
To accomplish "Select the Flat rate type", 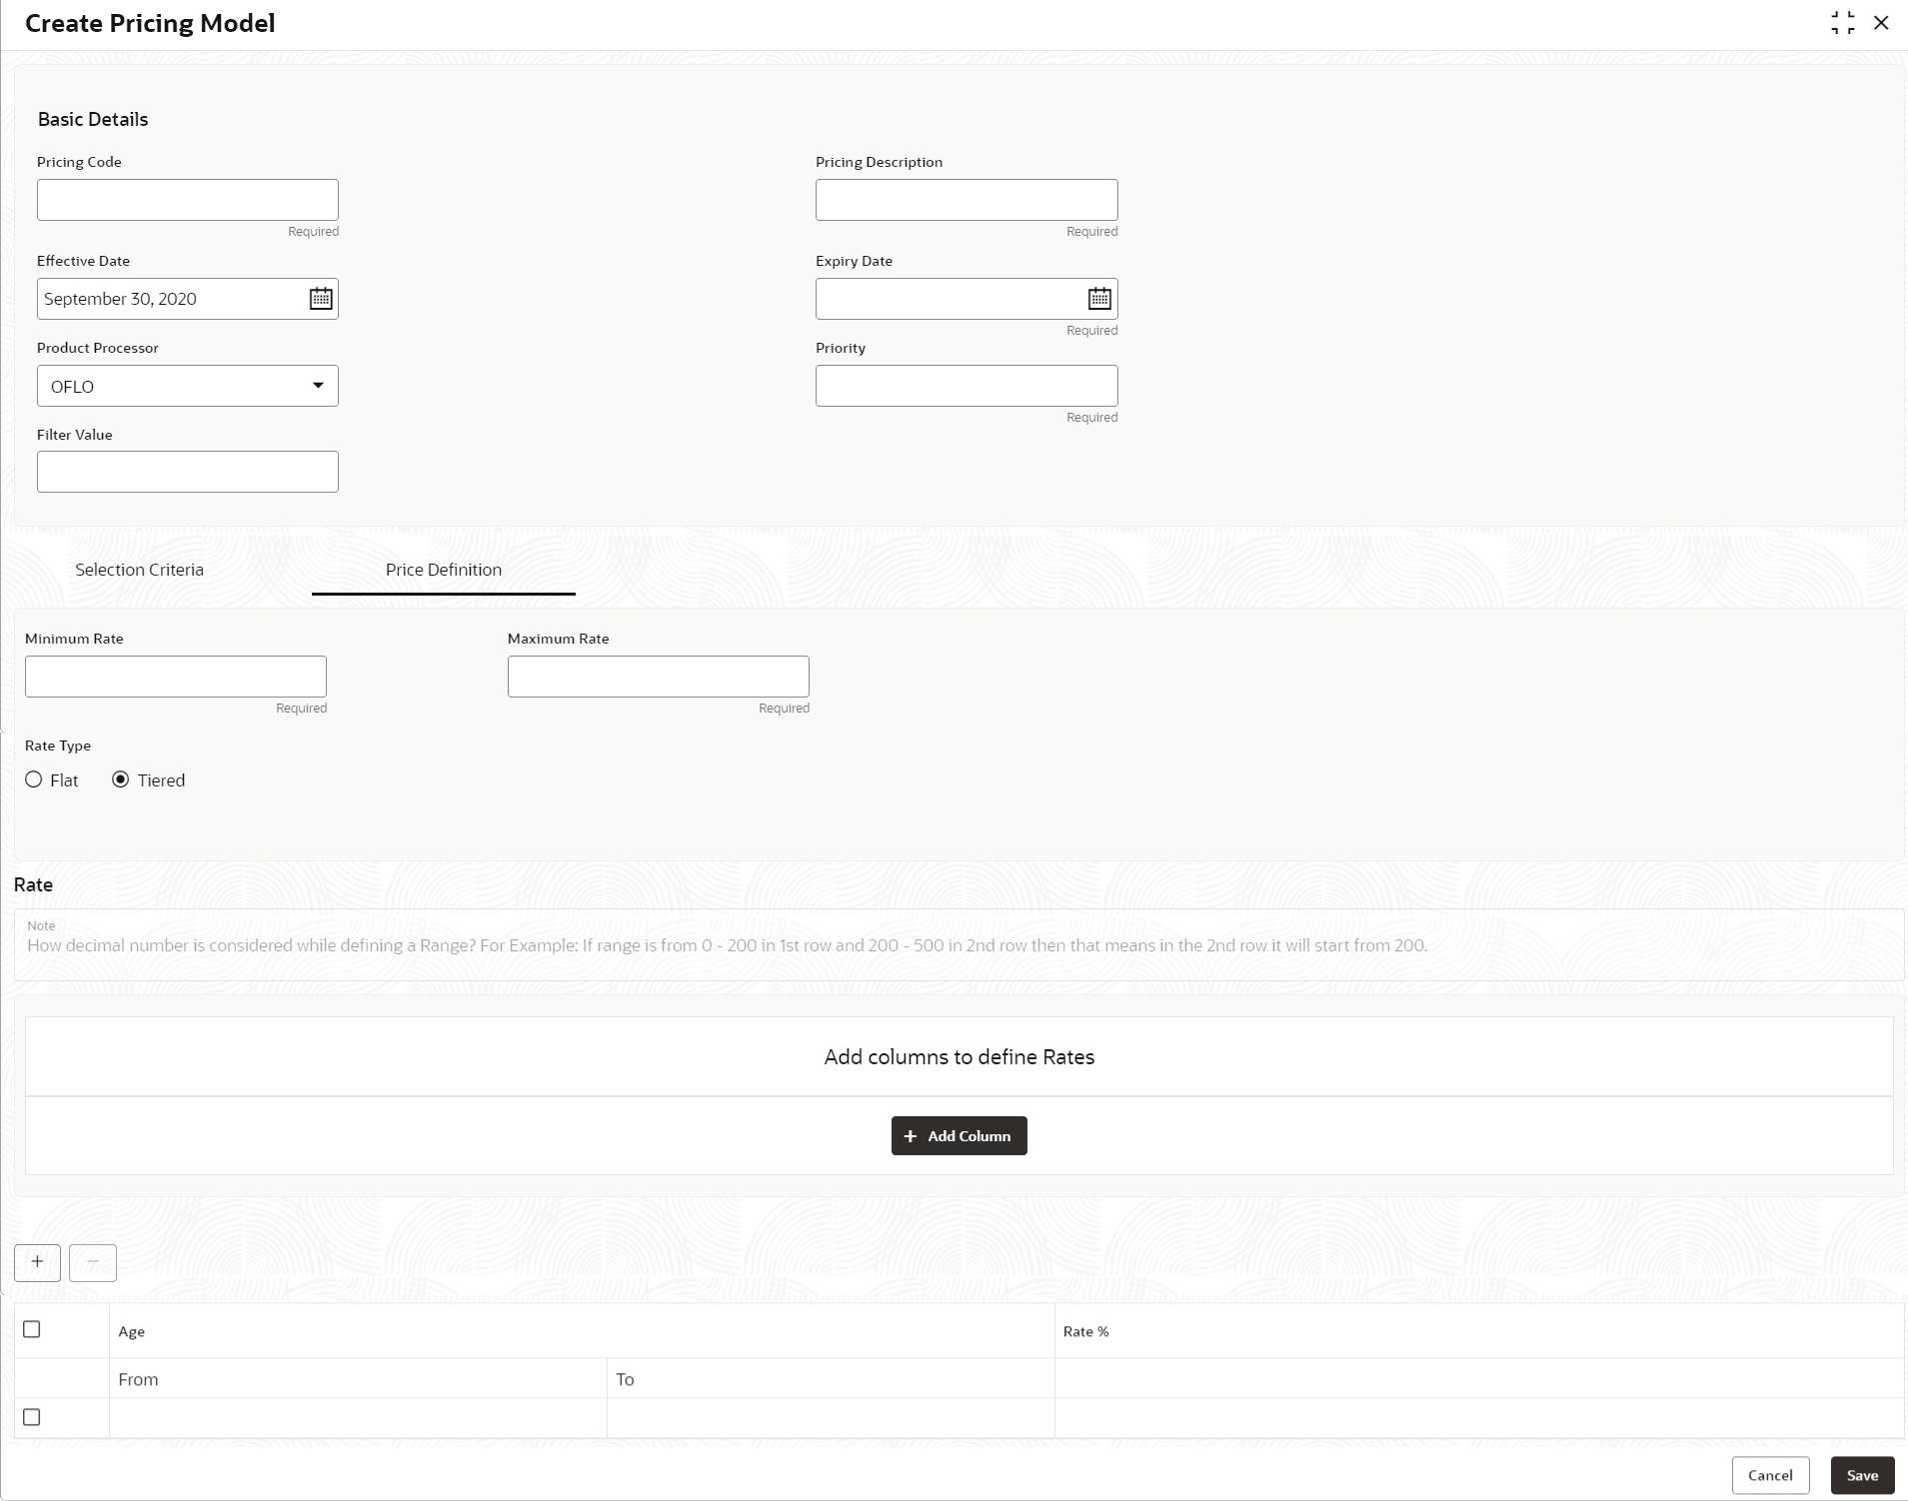I will pyautogui.click(x=34, y=779).
